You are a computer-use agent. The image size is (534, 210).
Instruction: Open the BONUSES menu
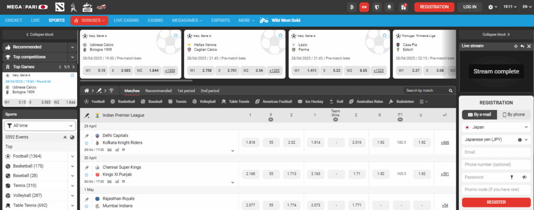point(89,20)
